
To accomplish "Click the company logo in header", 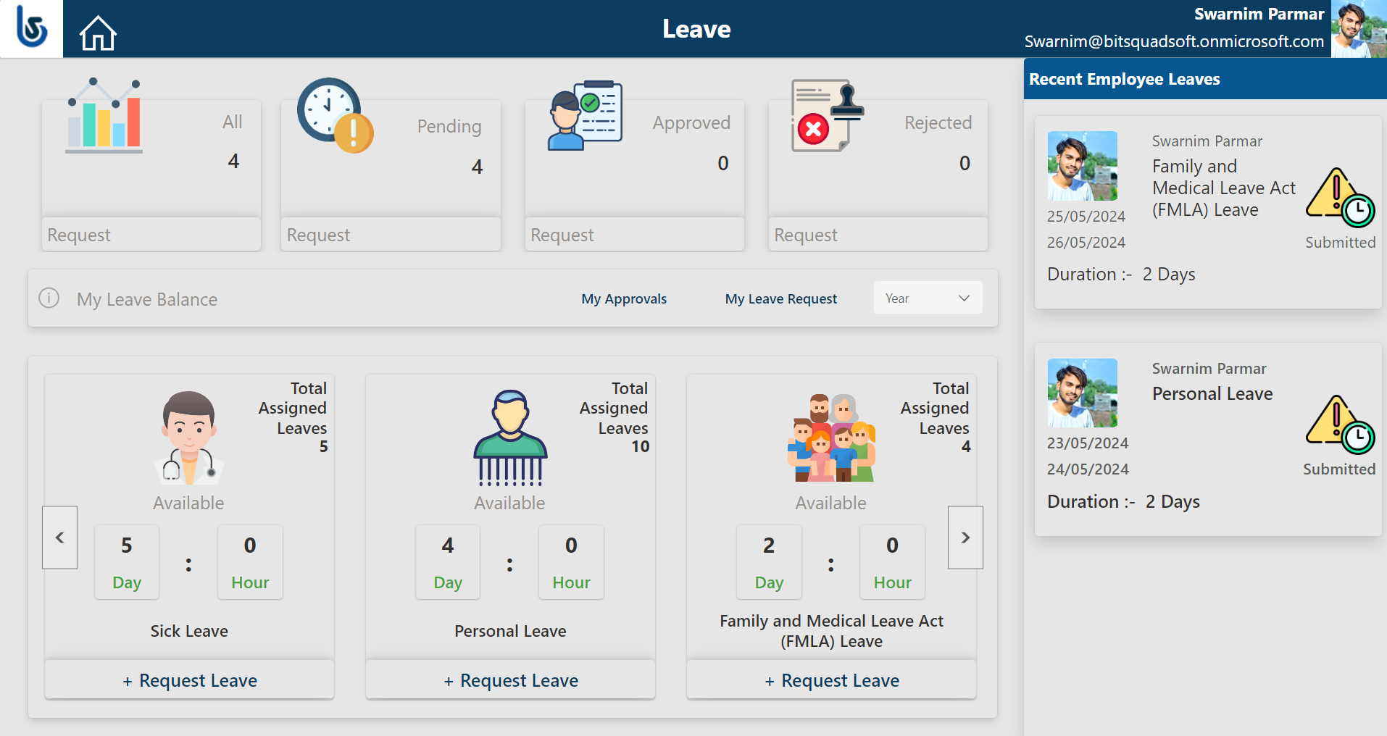I will 31,28.
